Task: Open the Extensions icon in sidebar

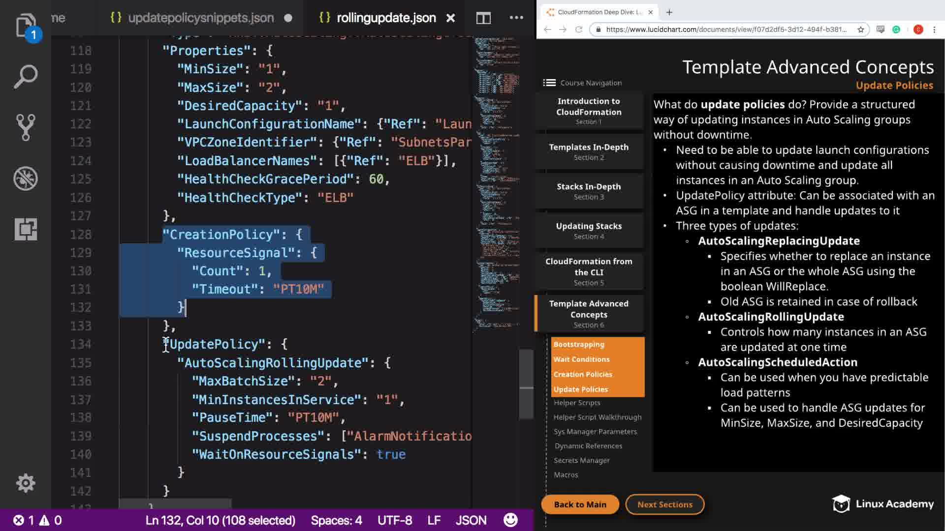Action: click(25, 229)
